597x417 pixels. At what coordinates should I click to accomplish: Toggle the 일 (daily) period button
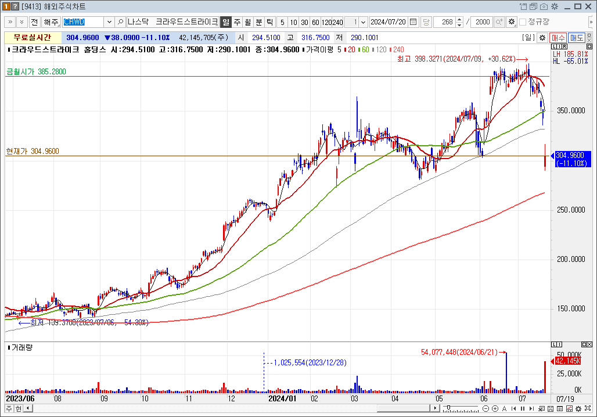pyautogui.click(x=226, y=22)
